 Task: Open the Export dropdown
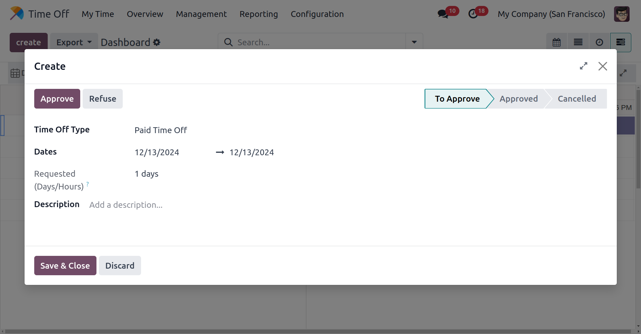74,43
